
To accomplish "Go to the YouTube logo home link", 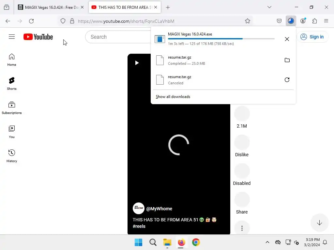I will point(38,37).
